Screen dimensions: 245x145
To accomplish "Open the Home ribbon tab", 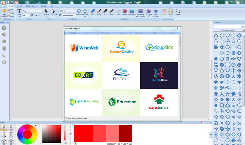I will tap(11, 6).
